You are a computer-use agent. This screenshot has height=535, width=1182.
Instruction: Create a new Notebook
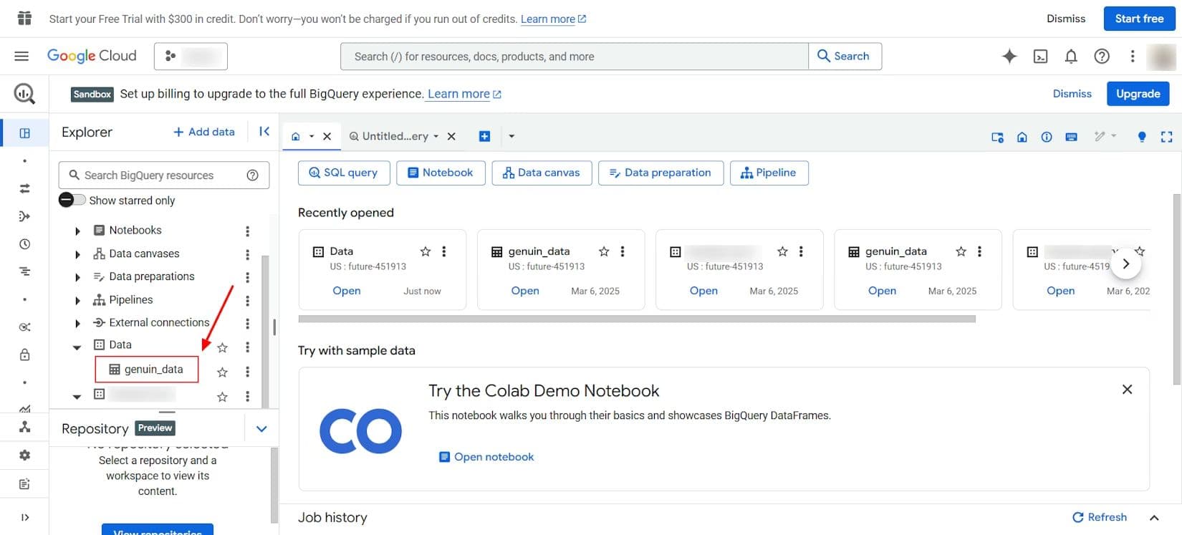point(441,173)
